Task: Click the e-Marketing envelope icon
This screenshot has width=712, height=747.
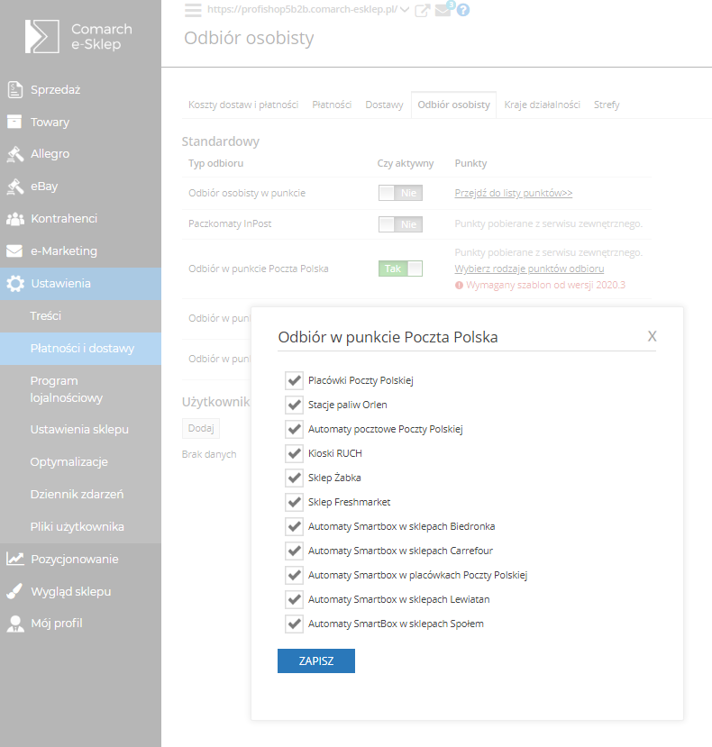Action: click(x=14, y=251)
